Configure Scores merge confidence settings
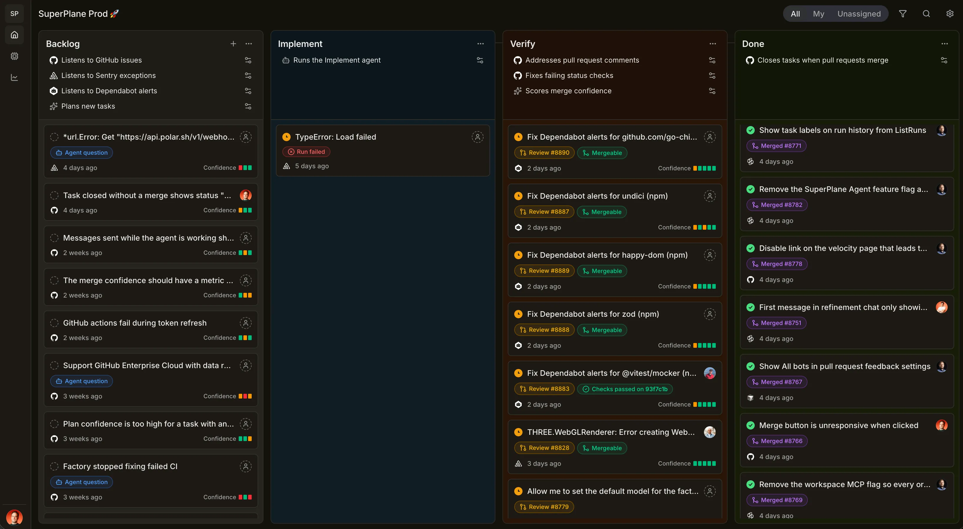The width and height of the screenshot is (963, 529). tap(712, 91)
